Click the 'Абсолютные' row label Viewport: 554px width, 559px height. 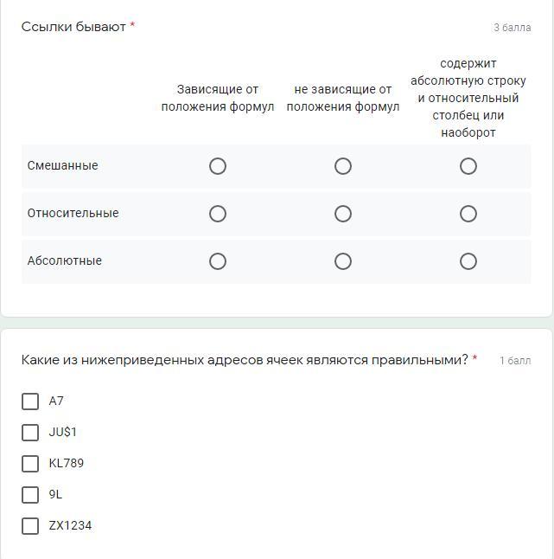point(64,261)
